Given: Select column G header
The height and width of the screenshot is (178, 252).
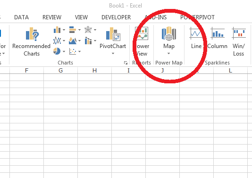Looking at the screenshot, I should click(x=60, y=70).
